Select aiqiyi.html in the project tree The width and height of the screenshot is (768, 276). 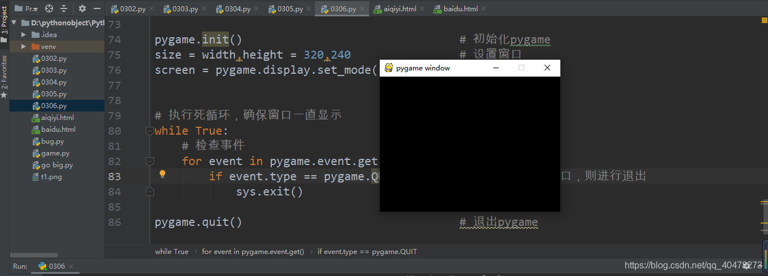[x=53, y=118]
